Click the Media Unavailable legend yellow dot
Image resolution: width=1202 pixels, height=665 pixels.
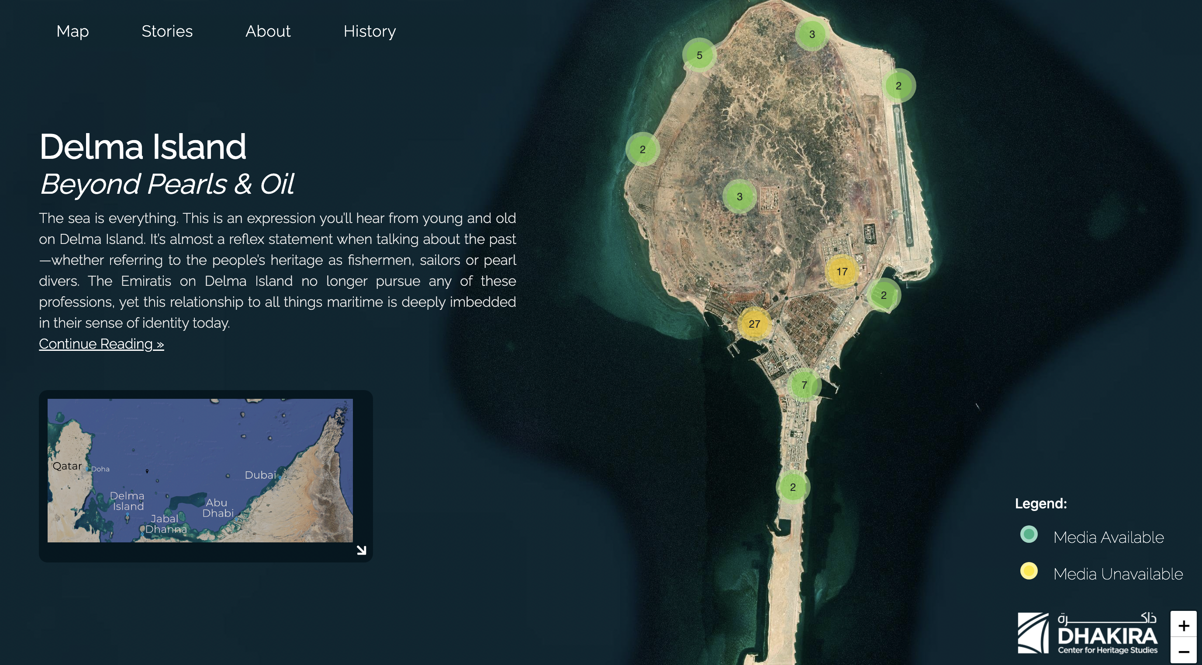[x=1029, y=571]
